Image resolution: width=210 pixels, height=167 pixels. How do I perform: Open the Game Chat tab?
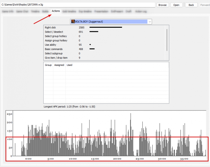pos(22,11)
